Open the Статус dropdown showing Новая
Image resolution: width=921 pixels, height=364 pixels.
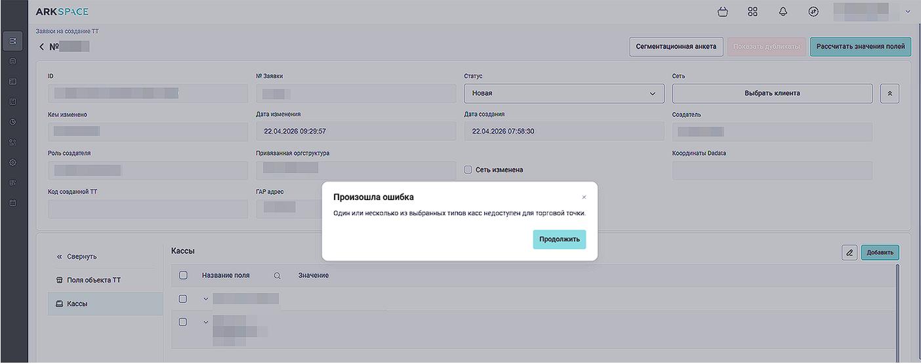point(563,94)
